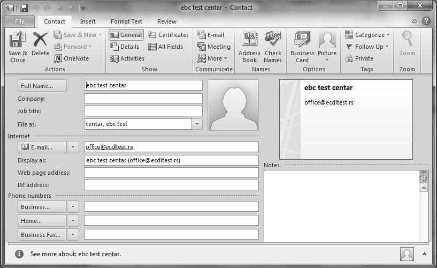Click the Home... phone button
Viewport: 437px width, 268px height.
42,220
